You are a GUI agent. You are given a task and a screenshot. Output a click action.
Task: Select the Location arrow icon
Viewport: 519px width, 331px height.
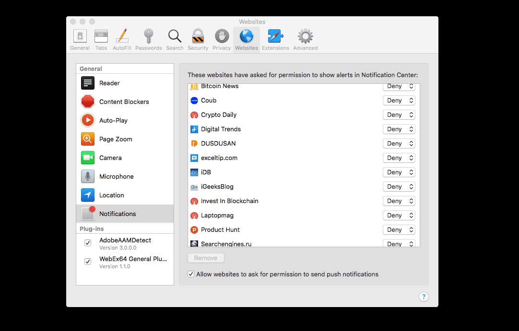(x=88, y=195)
